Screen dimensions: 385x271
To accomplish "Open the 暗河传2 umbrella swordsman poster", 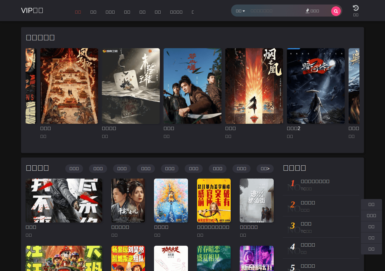I will tap(316, 86).
